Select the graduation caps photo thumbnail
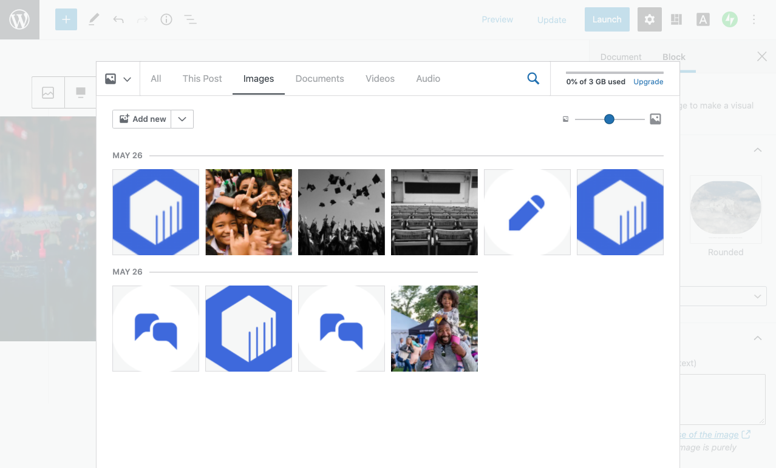The width and height of the screenshot is (776, 468). pos(341,212)
